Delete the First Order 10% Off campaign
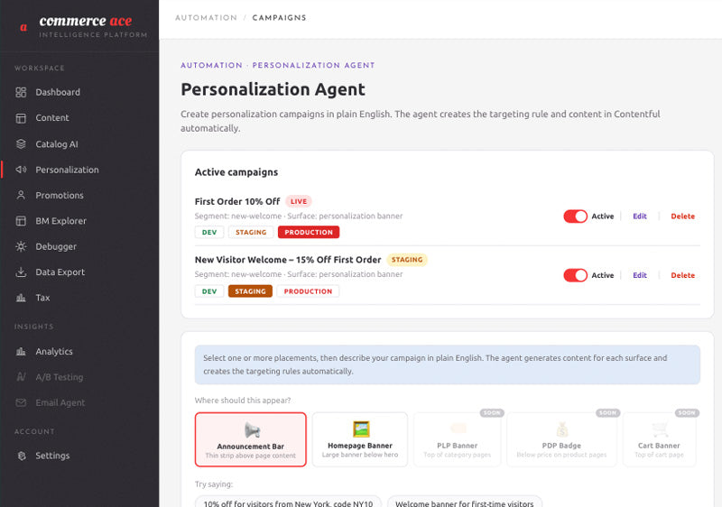Viewport: 722px width, 507px height. point(682,217)
